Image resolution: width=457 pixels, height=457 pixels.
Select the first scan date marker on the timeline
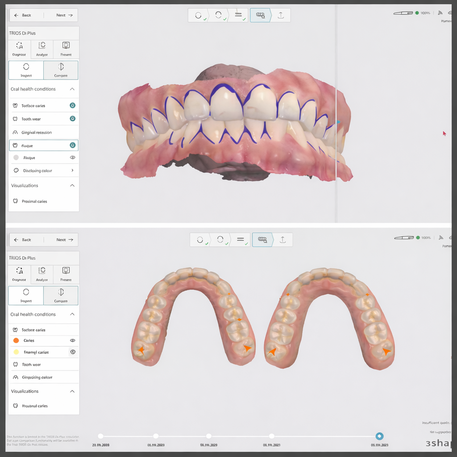pos(100,436)
